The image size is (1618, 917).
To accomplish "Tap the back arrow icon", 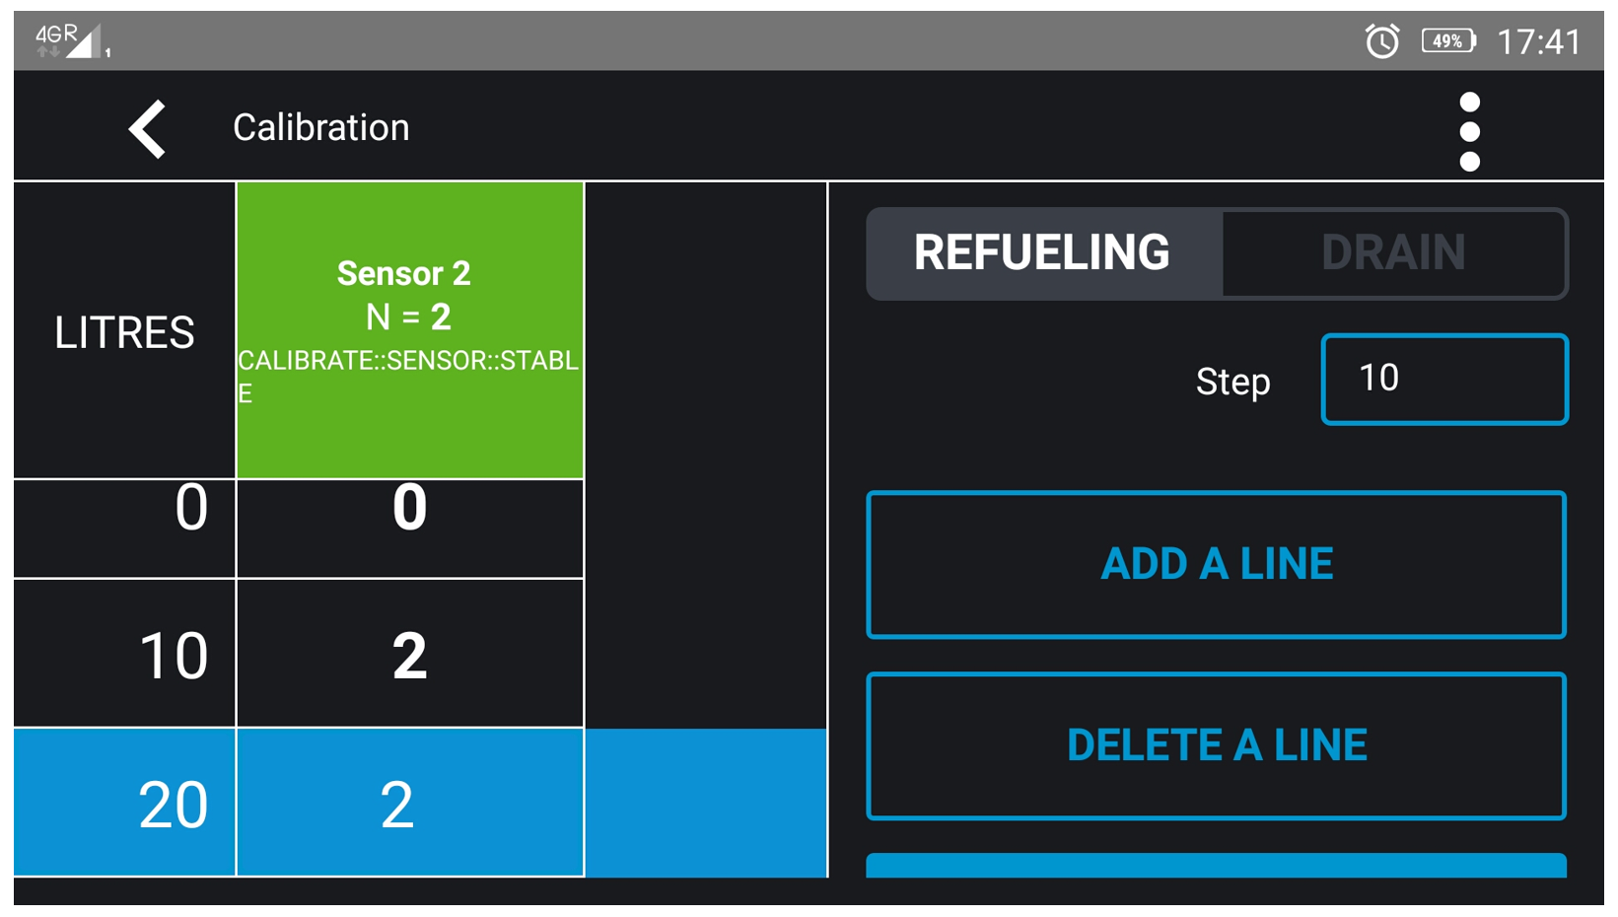I will click(x=148, y=129).
